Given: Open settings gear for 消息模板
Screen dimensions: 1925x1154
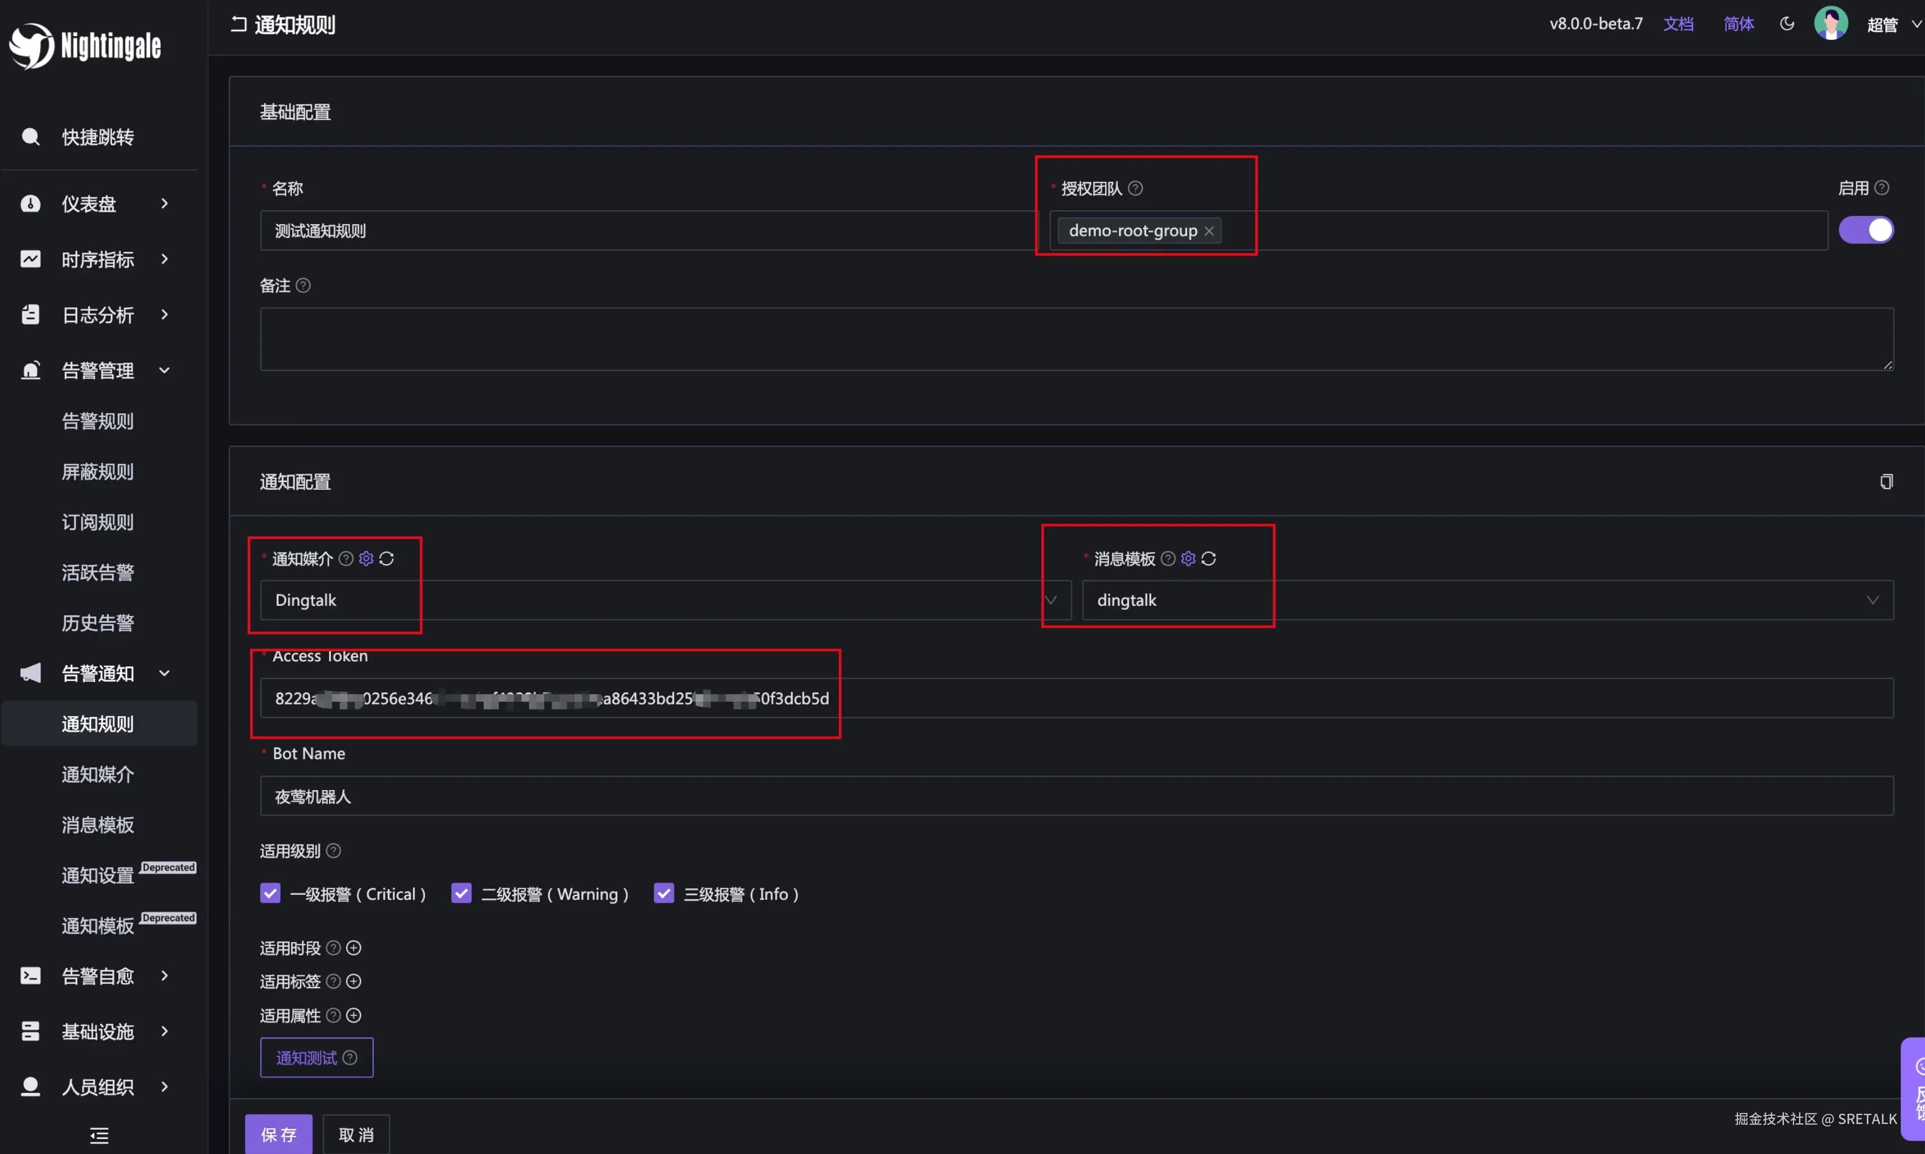Looking at the screenshot, I should pos(1188,558).
